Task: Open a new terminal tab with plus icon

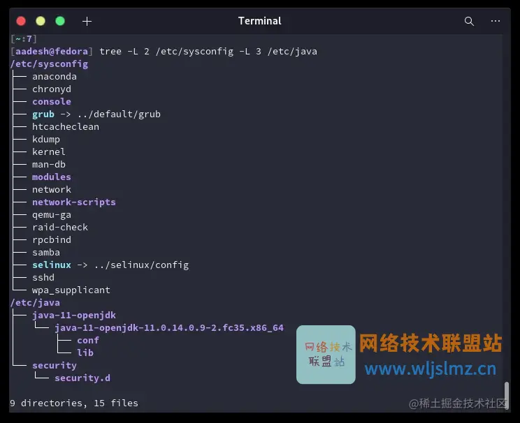Action: click(87, 21)
